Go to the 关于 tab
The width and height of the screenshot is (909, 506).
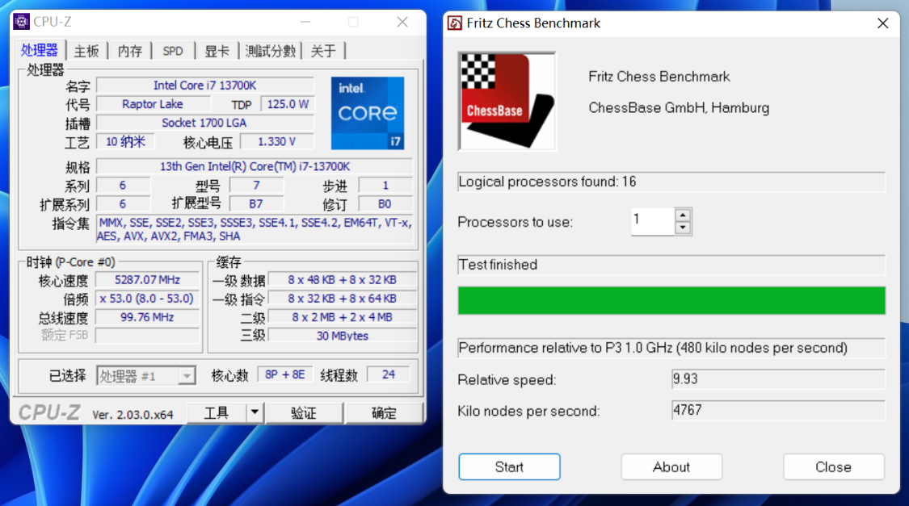click(x=323, y=51)
